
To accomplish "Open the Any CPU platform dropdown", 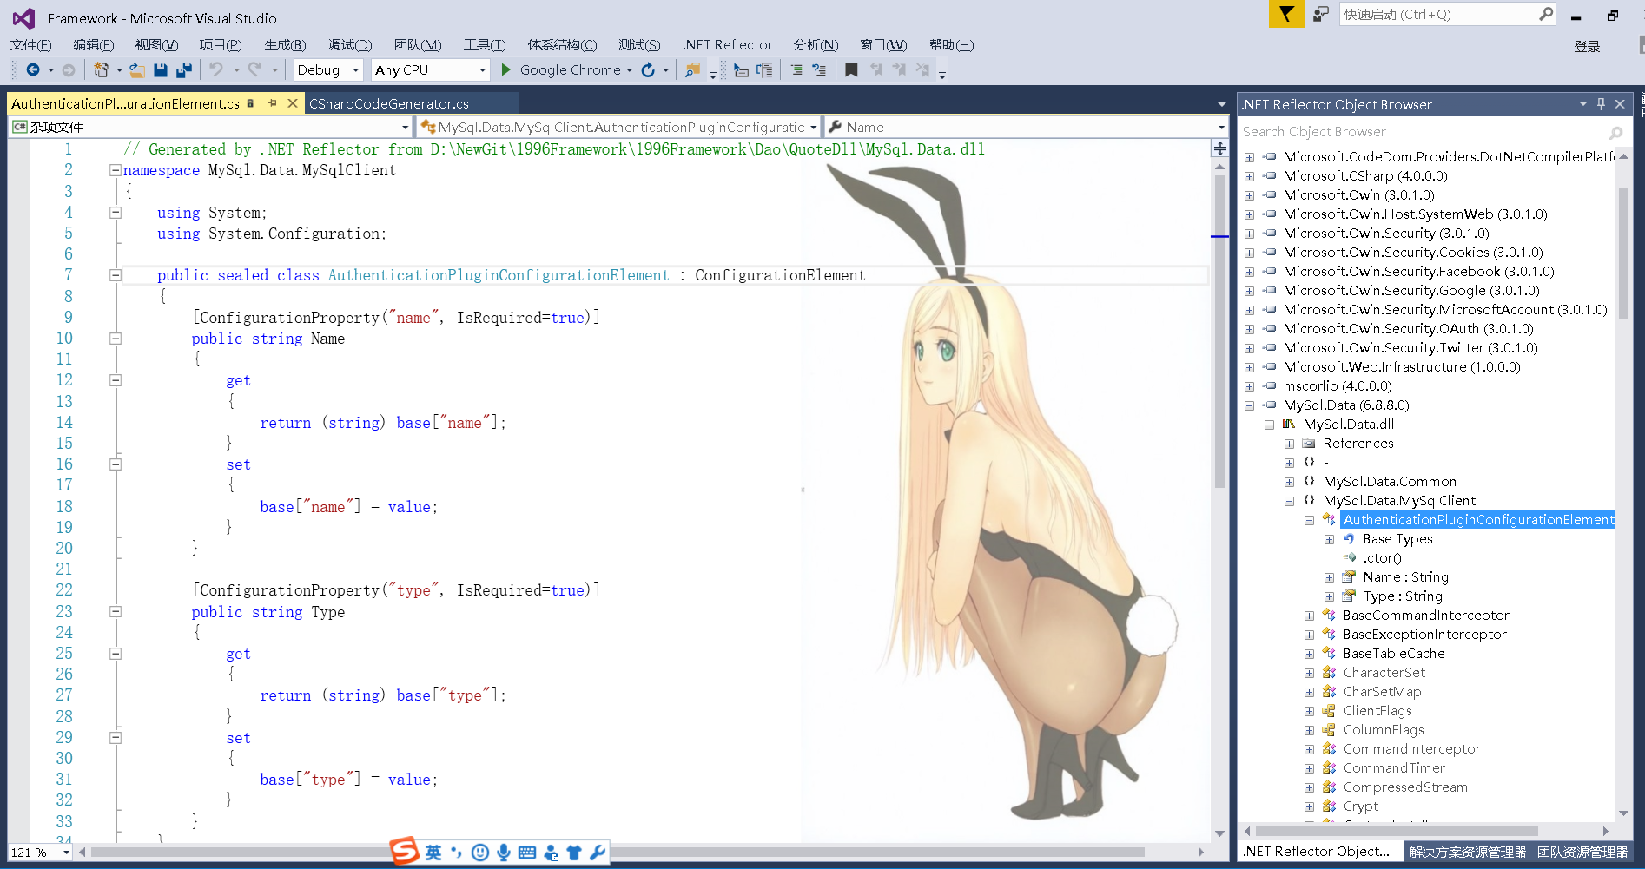I will [431, 70].
